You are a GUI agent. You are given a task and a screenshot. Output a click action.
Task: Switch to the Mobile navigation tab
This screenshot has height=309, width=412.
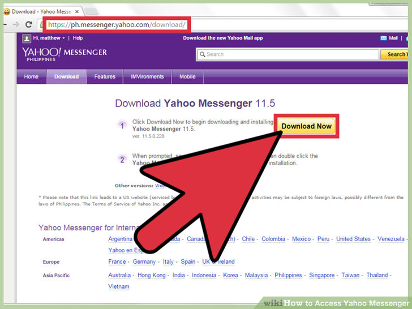tap(188, 77)
